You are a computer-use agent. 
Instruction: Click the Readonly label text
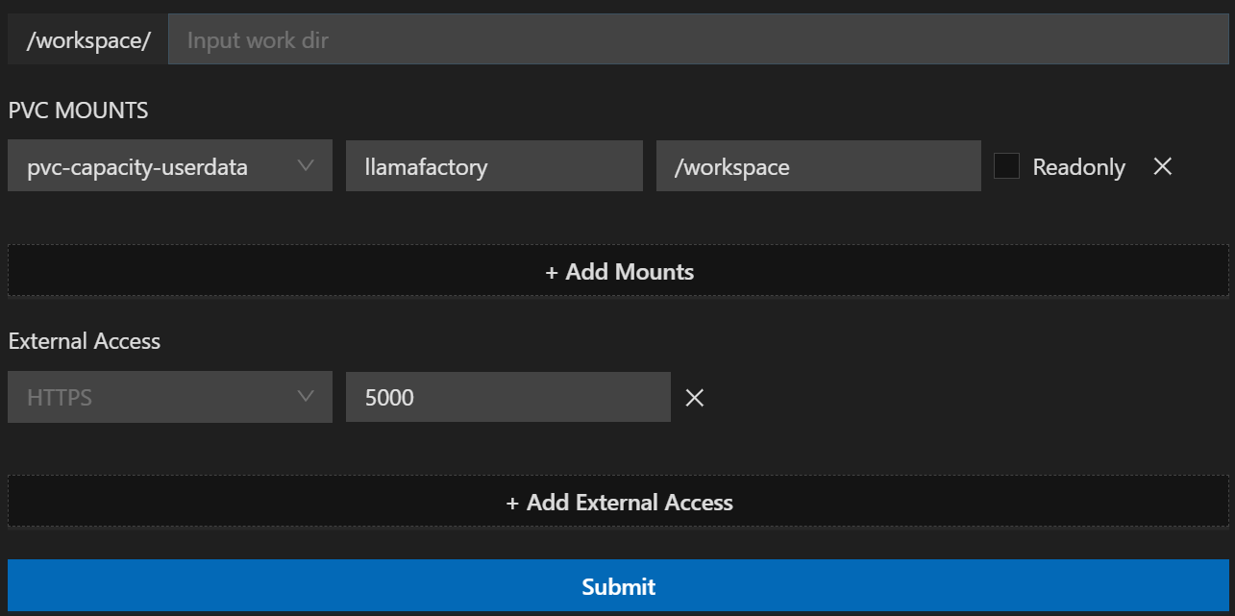1078,167
